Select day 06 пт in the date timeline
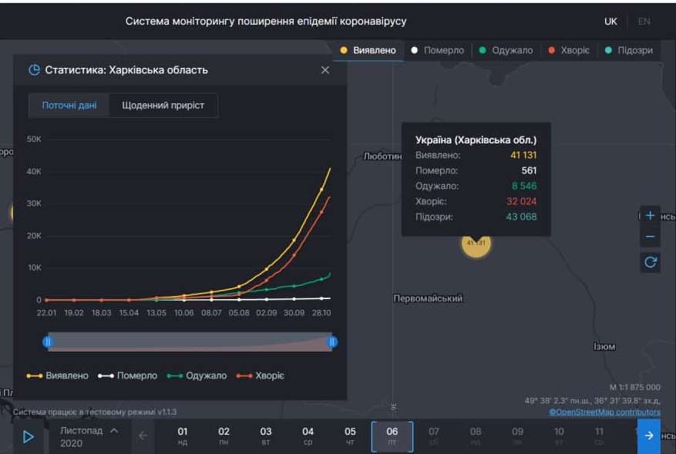 click(391, 436)
